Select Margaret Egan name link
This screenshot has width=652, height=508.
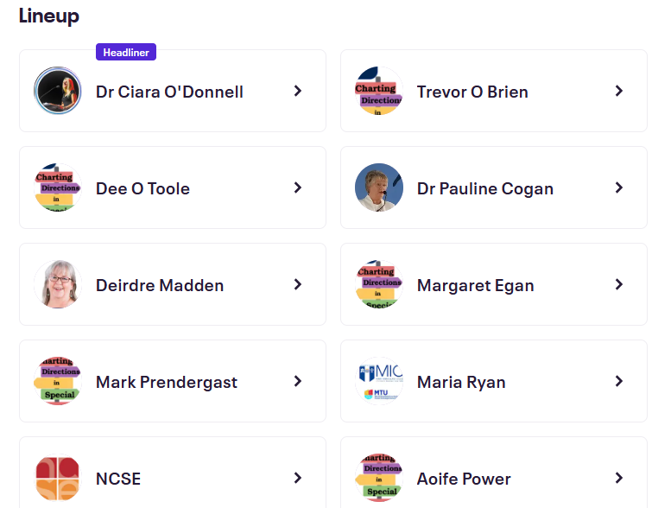point(475,285)
